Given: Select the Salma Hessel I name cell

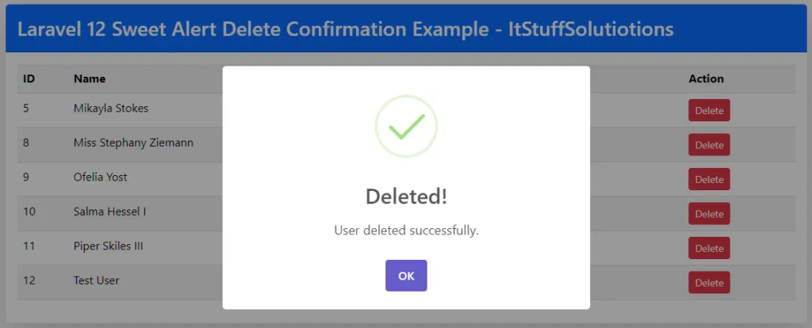Looking at the screenshot, I should [x=109, y=212].
